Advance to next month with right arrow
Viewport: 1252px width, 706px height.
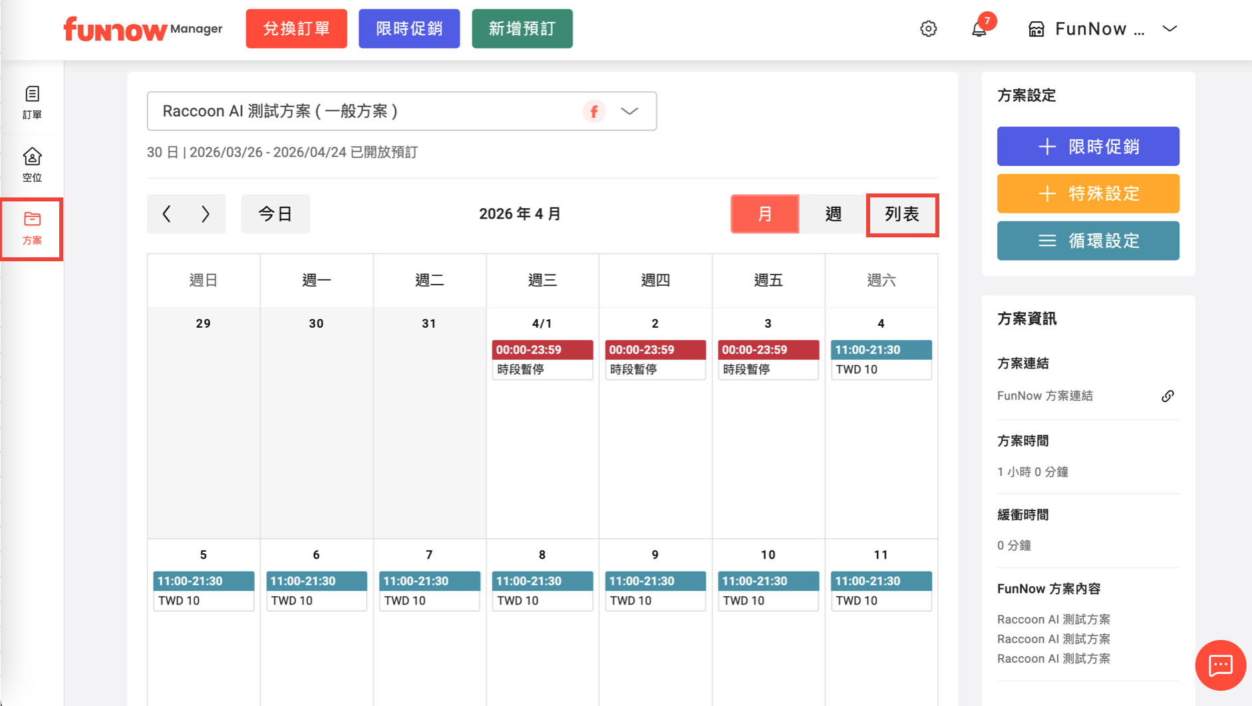coord(206,214)
